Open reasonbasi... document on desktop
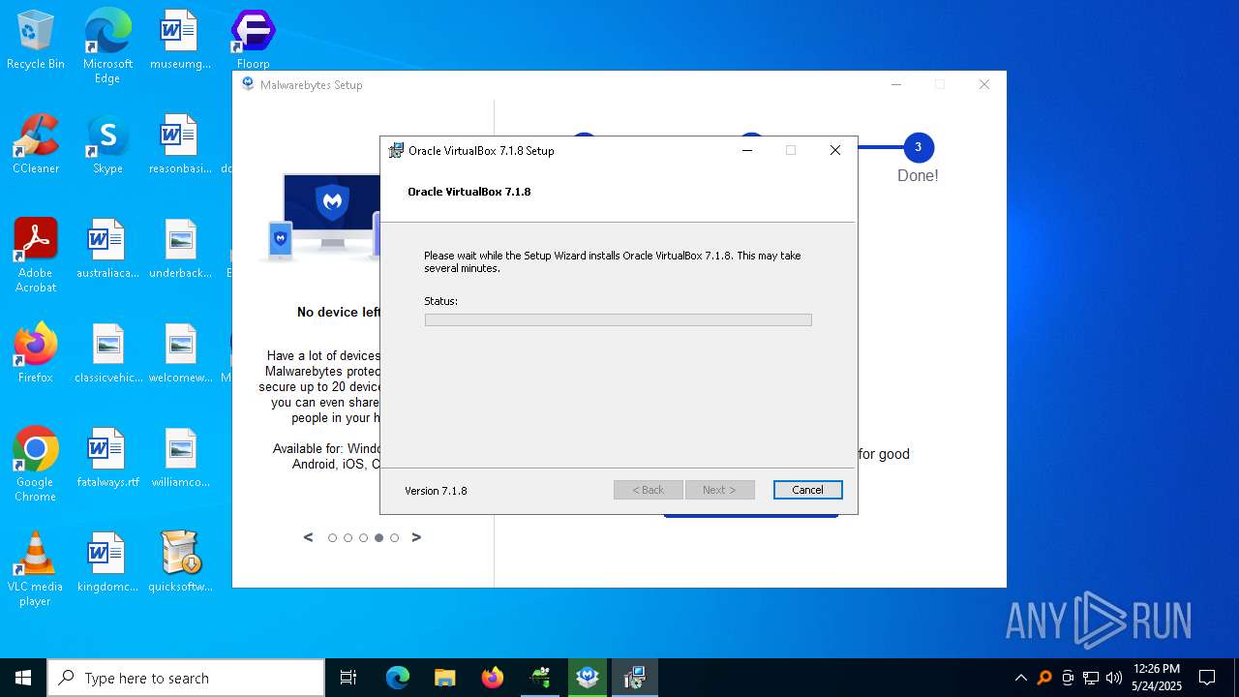Viewport: 1239px width, 697px height. (180, 144)
